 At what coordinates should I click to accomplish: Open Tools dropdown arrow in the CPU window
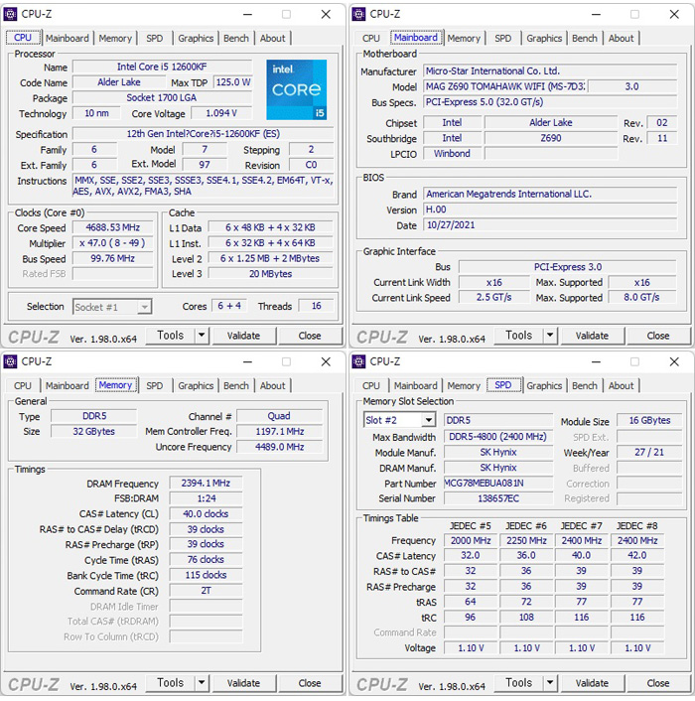[x=202, y=336]
